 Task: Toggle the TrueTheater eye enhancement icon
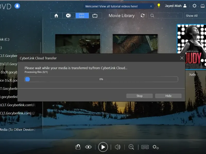click(88, 147)
